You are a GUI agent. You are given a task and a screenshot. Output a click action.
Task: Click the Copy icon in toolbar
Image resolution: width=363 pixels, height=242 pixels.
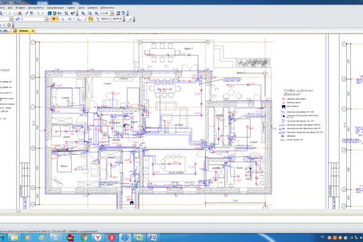click(x=15, y=13)
